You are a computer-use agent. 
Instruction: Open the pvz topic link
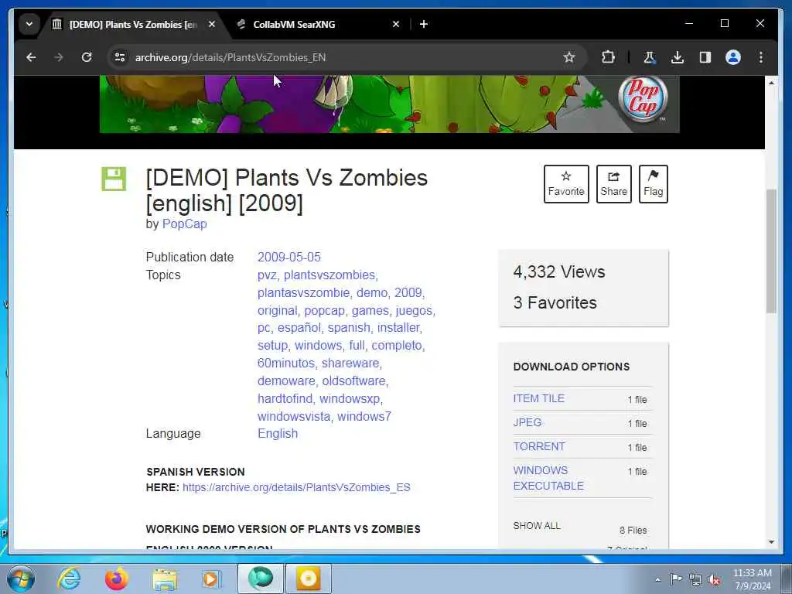pos(267,275)
